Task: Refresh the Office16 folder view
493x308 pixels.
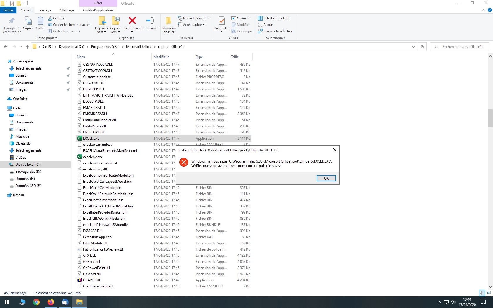Action: 422,47
